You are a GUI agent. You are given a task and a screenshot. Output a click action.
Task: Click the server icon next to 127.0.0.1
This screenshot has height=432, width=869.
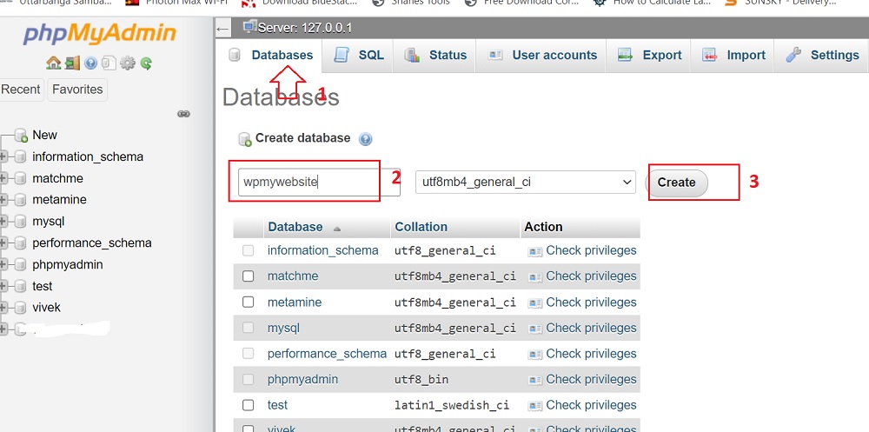pos(250,26)
